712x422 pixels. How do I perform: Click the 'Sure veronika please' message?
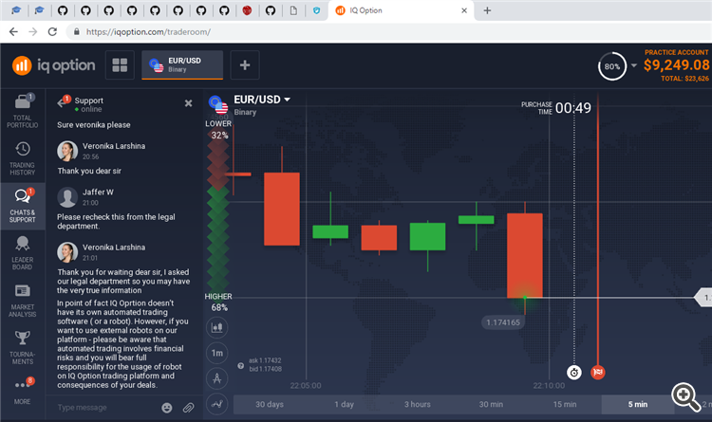pyautogui.click(x=94, y=125)
